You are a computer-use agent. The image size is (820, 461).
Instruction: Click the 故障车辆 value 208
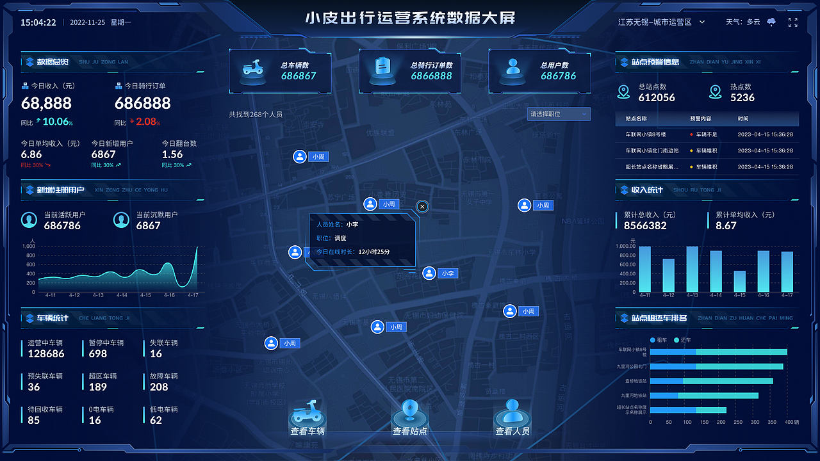click(159, 387)
